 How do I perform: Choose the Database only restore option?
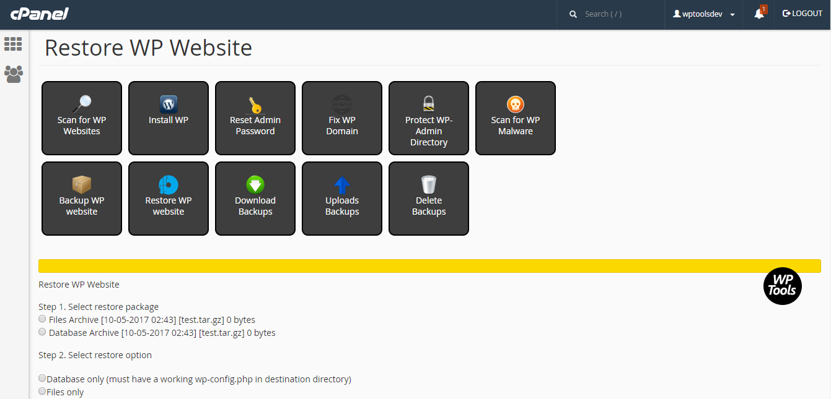(x=42, y=378)
